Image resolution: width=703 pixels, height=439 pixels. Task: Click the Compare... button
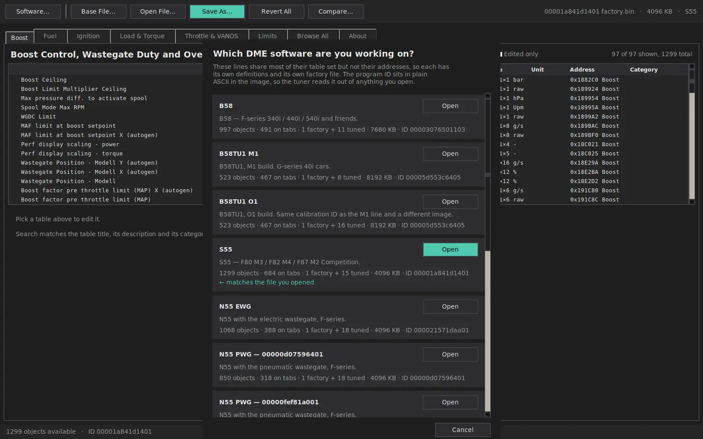click(x=336, y=11)
